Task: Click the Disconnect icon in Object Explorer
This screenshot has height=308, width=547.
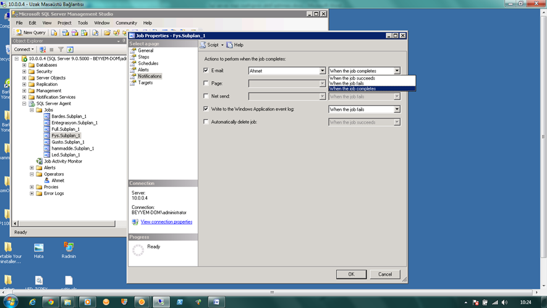Action: click(43, 49)
